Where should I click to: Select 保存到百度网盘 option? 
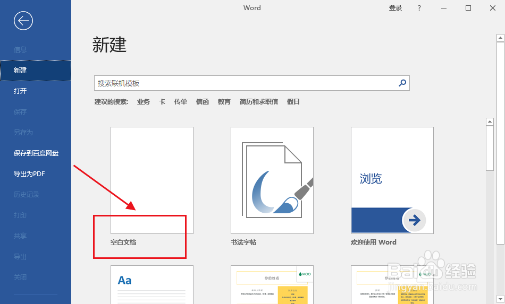36,153
